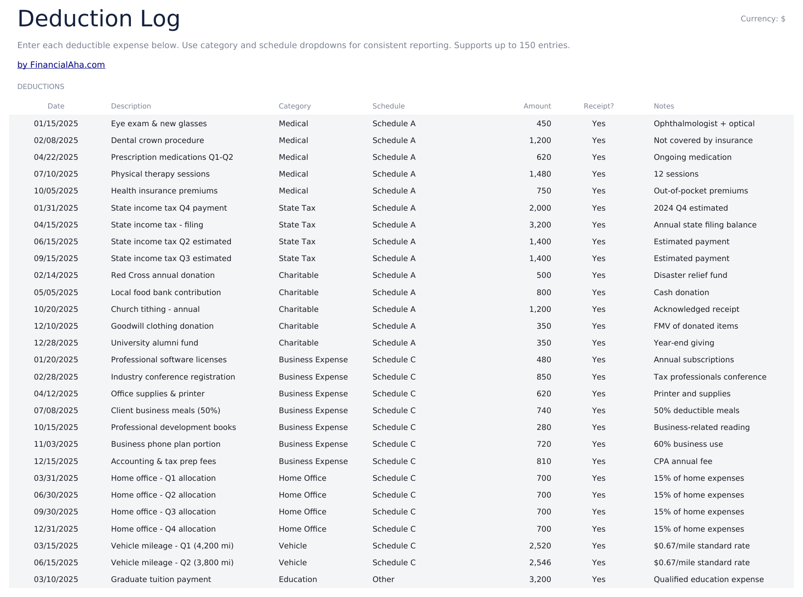Image resolution: width=803 pixels, height=597 pixels.
Task: Select note '60% business use'
Action: (688, 444)
